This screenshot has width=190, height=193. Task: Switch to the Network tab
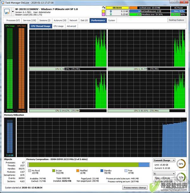tap(73, 20)
